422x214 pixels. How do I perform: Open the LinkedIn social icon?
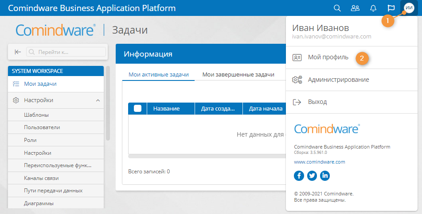(x=325, y=176)
